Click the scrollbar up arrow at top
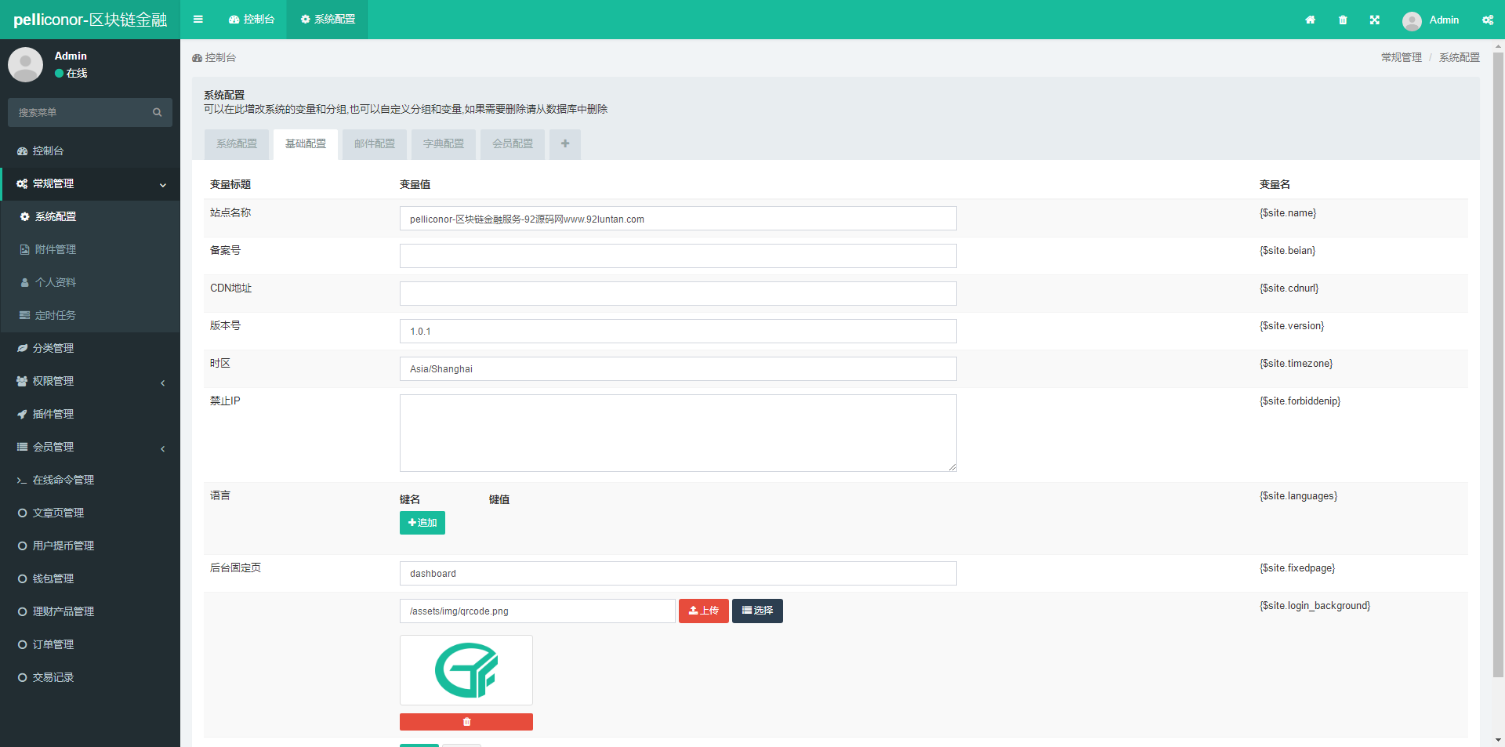1505x747 pixels. click(x=1498, y=46)
